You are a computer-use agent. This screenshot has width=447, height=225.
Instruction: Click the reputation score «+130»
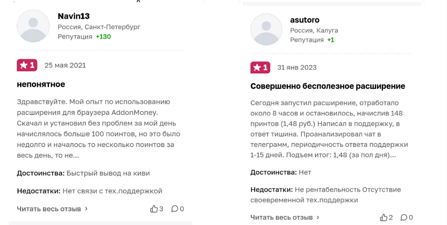pyautogui.click(x=103, y=37)
